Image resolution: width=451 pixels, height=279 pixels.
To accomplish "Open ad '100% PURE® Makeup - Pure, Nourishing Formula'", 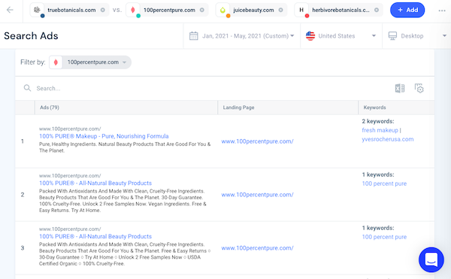I will point(104,136).
